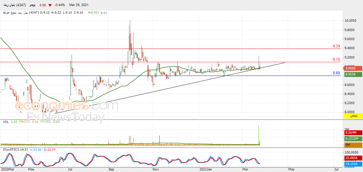Viewport: 363px width, 172px height.
Task: Click the red '9.10' resistance level label
Action: pos(336,59)
